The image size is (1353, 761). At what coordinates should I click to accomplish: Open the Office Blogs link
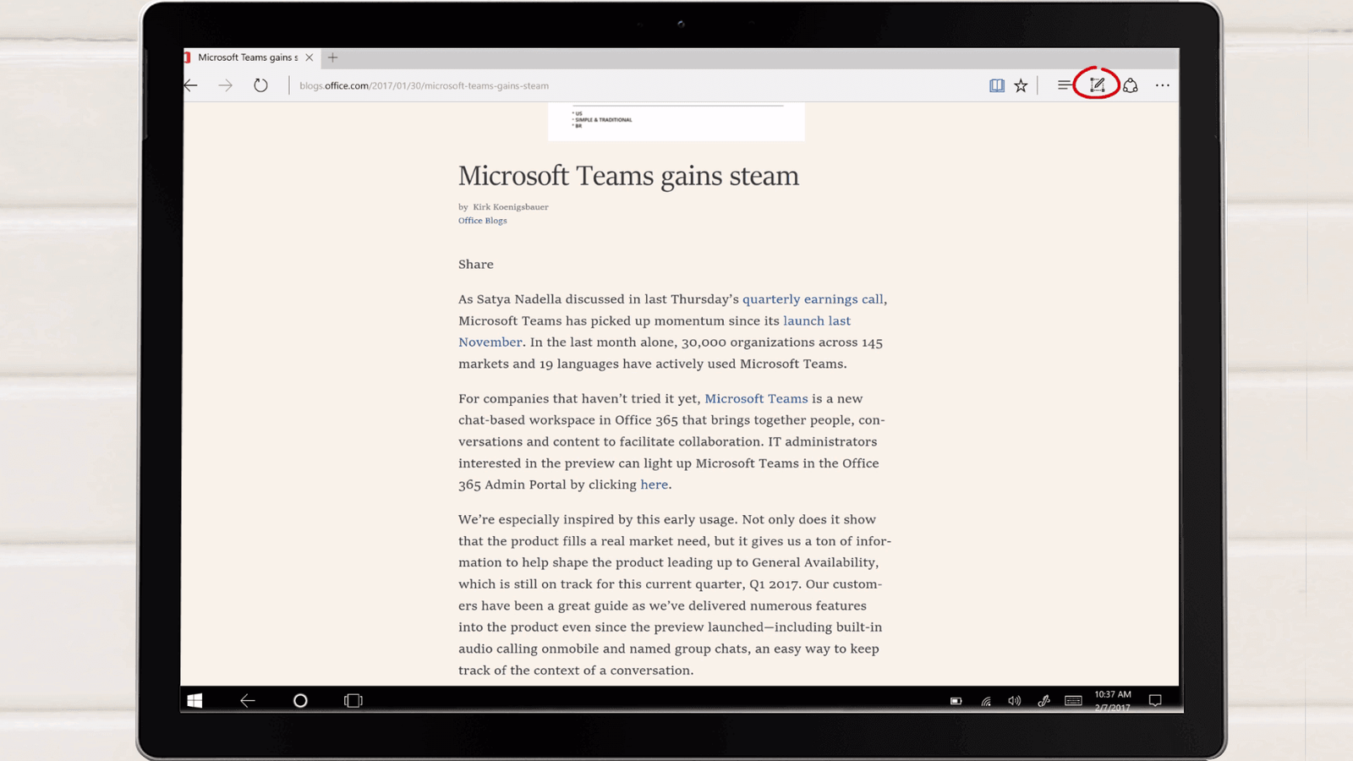point(482,221)
